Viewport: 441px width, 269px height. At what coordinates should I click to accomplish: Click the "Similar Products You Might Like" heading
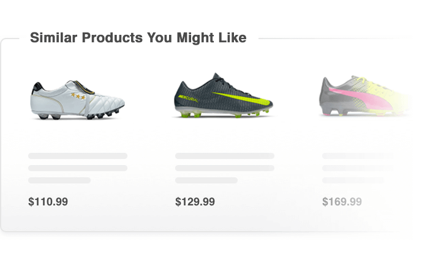[x=138, y=38]
